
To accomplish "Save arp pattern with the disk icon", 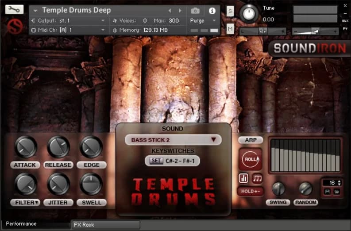I will pos(325,191).
